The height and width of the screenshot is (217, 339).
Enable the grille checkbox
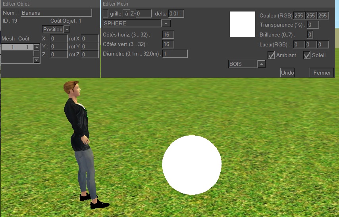coord(106,13)
